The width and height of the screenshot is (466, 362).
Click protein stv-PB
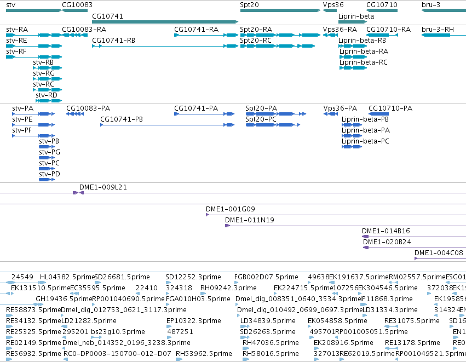[47, 147]
